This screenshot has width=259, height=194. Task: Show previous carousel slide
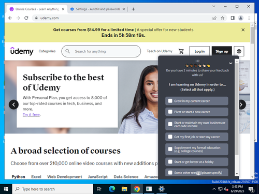(x=13, y=105)
